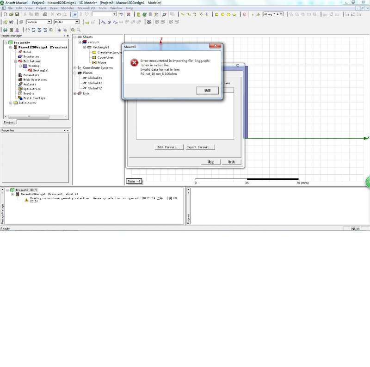Open the Maxwell 2D menu

coord(86,8)
